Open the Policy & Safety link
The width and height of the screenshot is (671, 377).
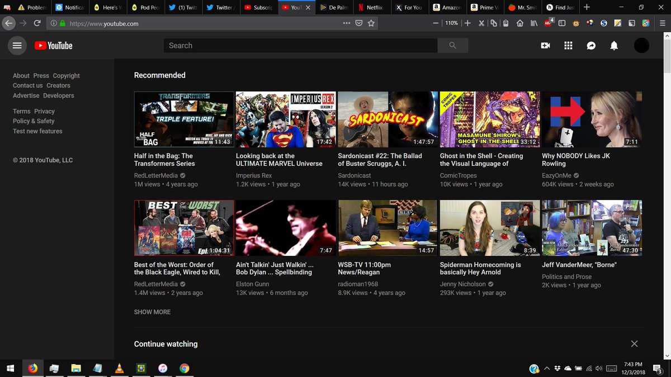coord(34,121)
